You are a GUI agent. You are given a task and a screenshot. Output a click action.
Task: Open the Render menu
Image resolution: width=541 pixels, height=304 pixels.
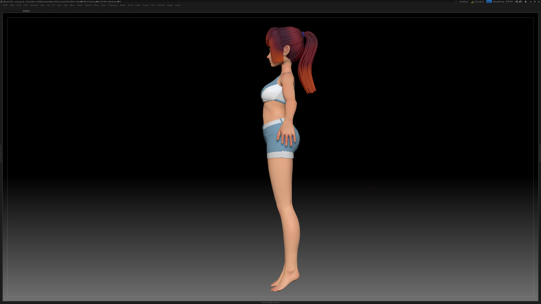[x=123, y=5]
